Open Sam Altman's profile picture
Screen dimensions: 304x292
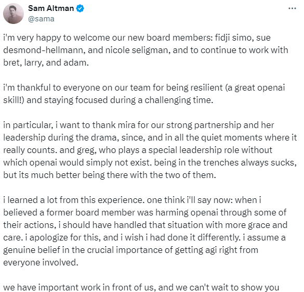point(14,14)
